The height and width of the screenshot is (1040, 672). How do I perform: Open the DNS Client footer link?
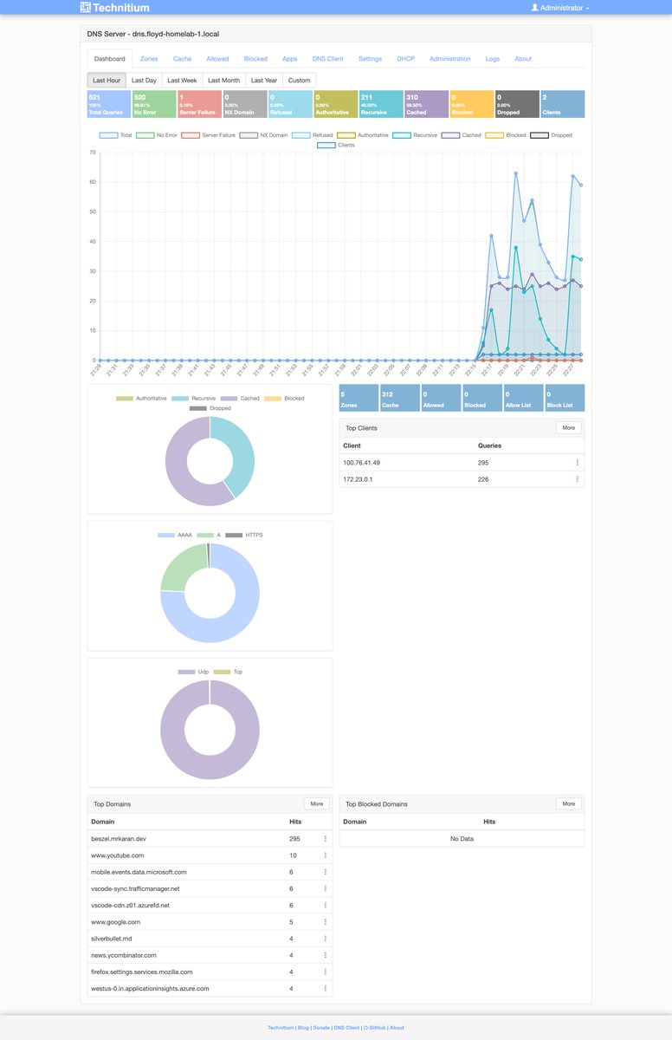[346, 1028]
